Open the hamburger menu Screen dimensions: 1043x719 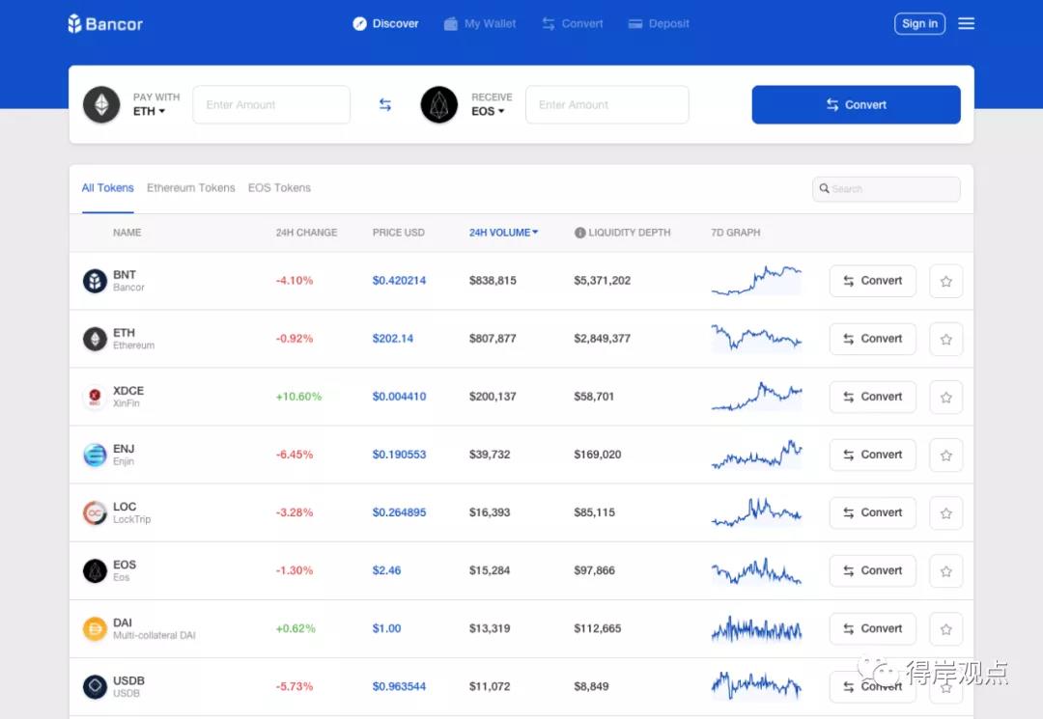tap(966, 24)
